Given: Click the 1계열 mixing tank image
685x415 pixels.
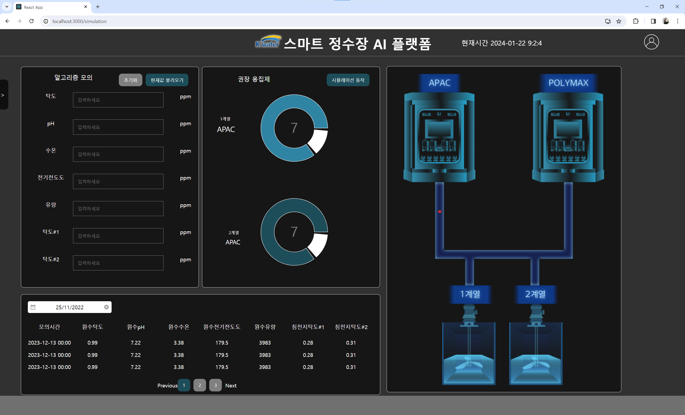Looking at the screenshot, I should (x=469, y=345).
